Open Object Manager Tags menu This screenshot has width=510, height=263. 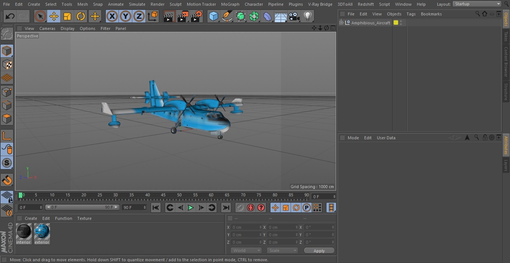(x=411, y=14)
